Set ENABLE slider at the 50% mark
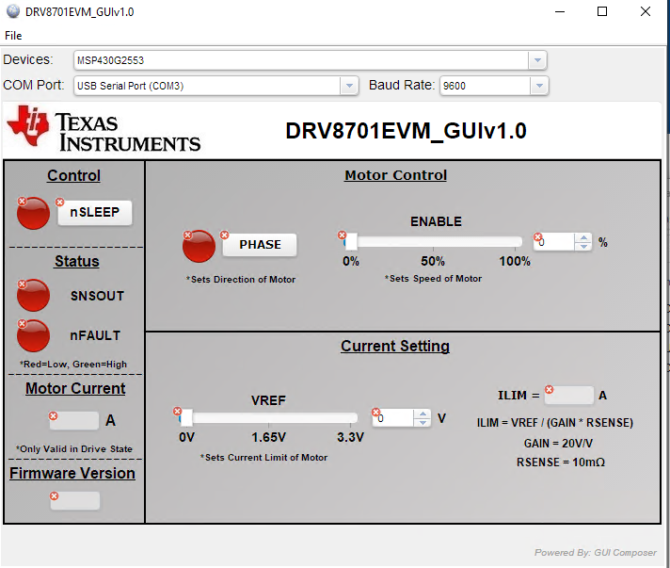Viewport: 670px width, 568px height. coord(433,242)
